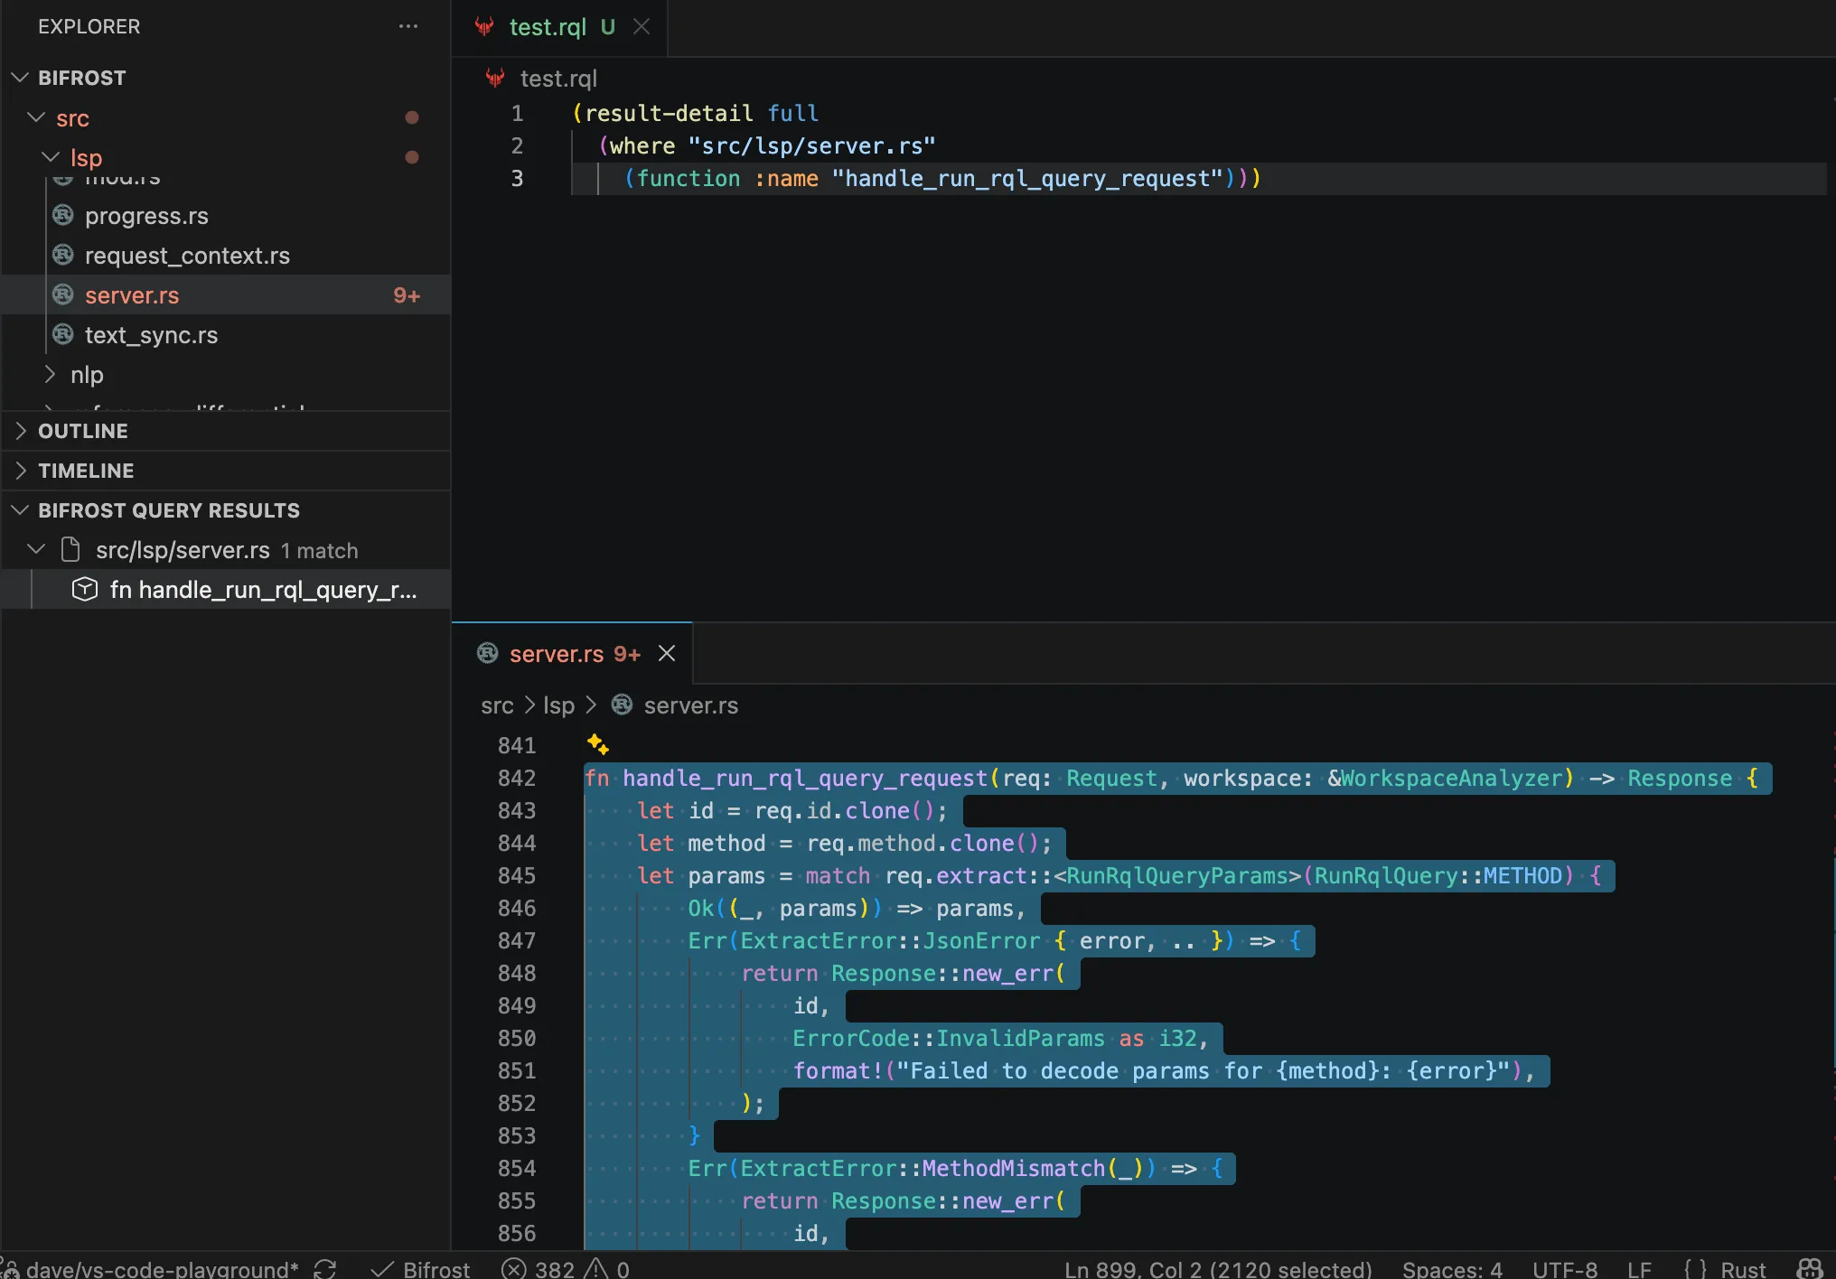Change indentation via Spaces: 4
The height and width of the screenshot is (1279, 1836).
[1452, 1268]
